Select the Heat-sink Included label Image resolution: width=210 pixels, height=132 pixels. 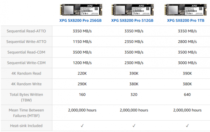[26, 126]
